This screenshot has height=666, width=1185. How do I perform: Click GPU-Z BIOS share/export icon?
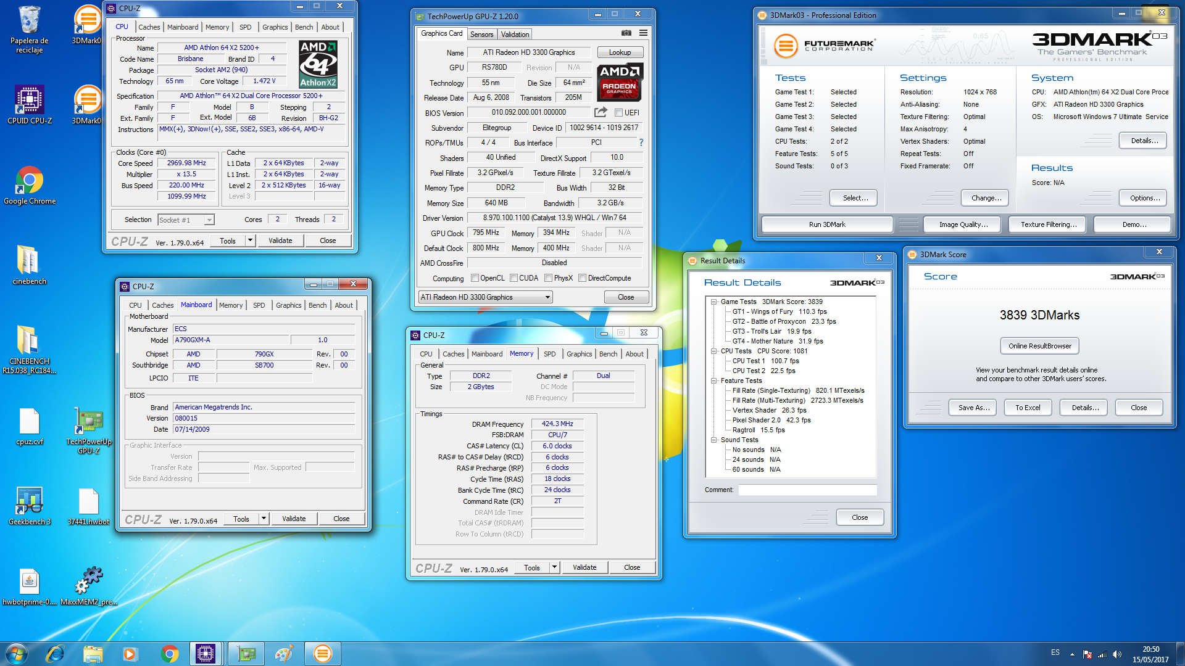click(x=601, y=112)
